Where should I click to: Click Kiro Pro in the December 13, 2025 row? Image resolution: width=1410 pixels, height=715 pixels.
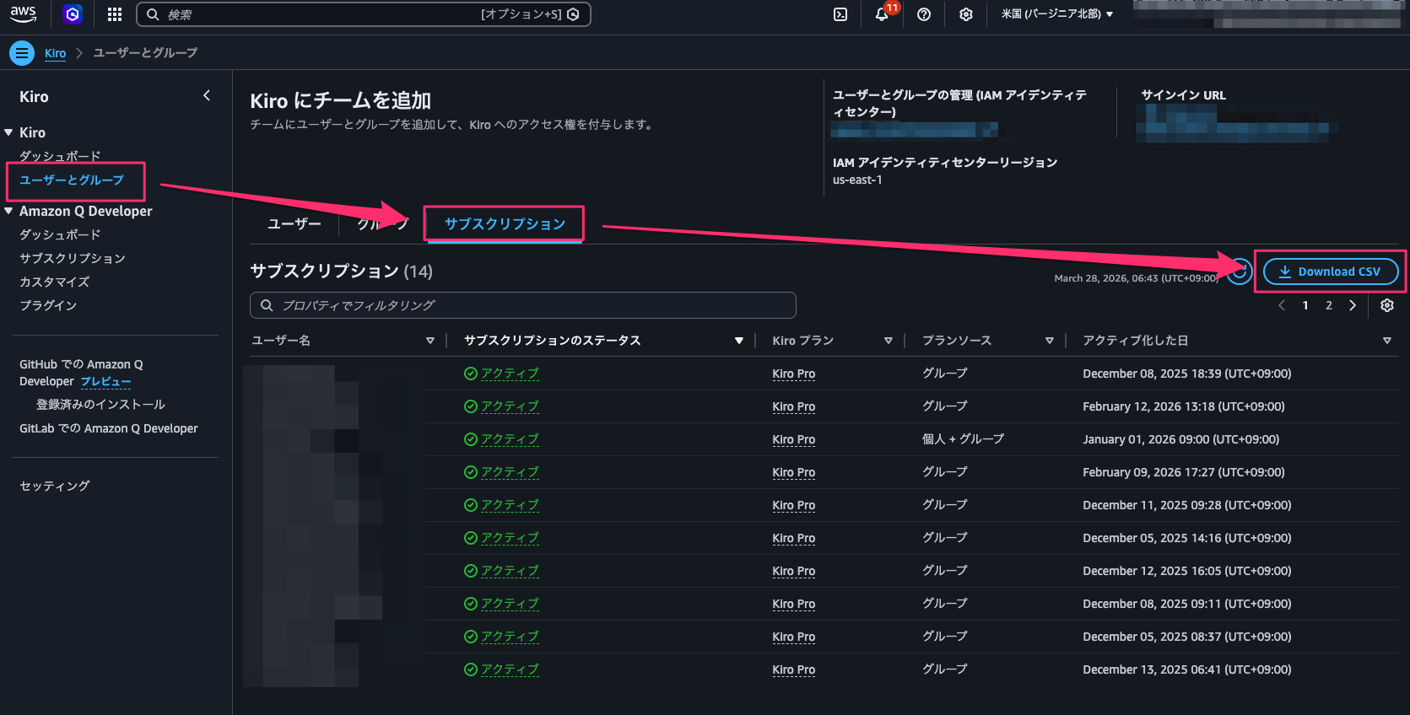793,669
